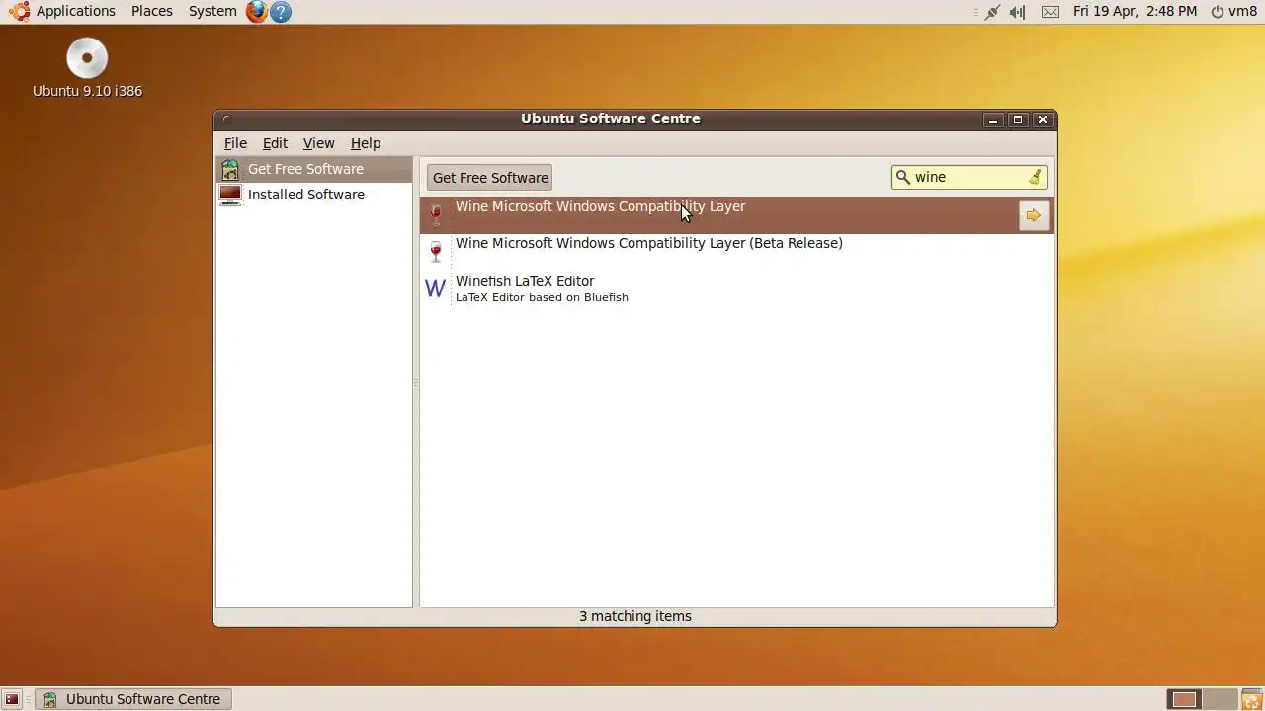The height and width of the screenshot is (711, 1265).
Task: Click the window menu icon in title bar
Action: pyautogui.click(x=226, y=119)
